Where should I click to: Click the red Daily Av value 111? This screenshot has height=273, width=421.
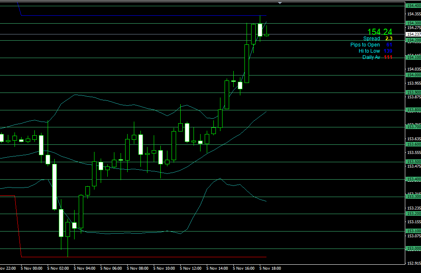pyautogui.click(x=388, y=57)
